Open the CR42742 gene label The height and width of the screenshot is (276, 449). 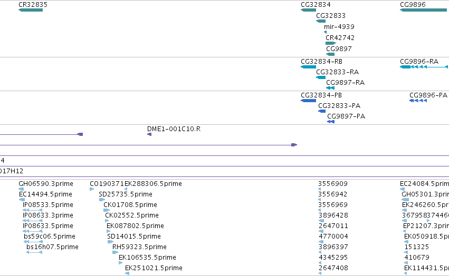(x=340, y=37)
